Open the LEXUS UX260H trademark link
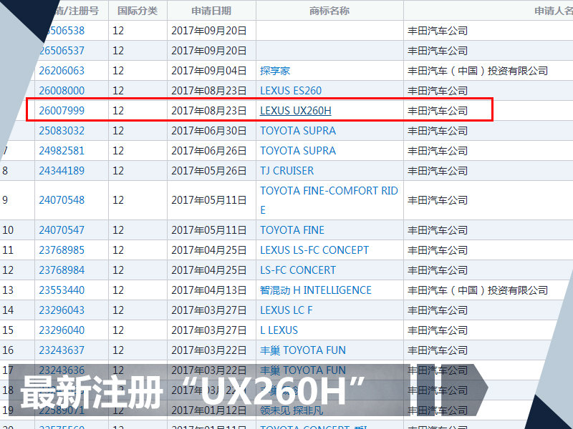 tap(296, 111)
